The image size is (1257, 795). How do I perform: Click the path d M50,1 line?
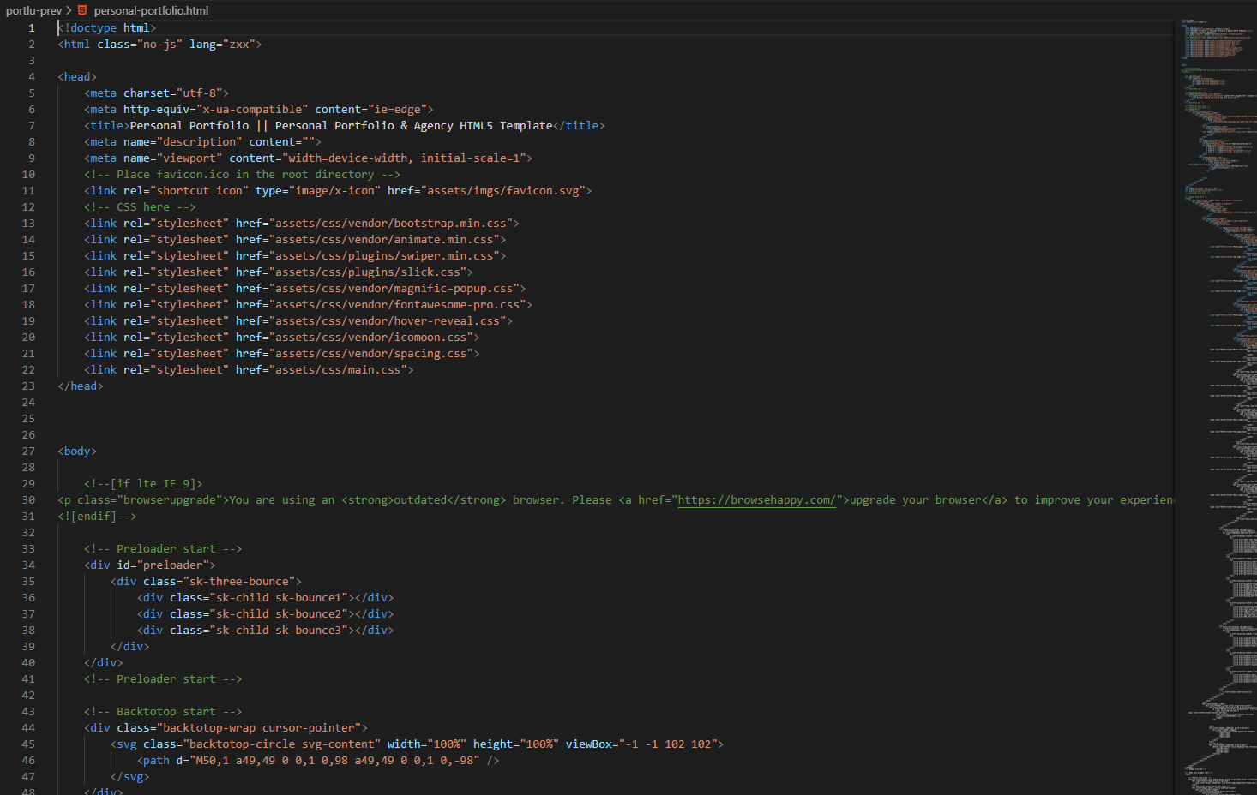318,761
